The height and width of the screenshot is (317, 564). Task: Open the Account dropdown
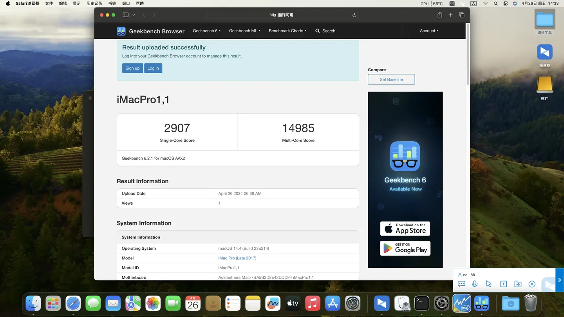click(429, 31)
